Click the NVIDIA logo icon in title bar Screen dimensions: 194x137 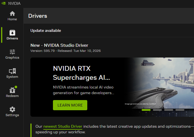click(3, 3)
